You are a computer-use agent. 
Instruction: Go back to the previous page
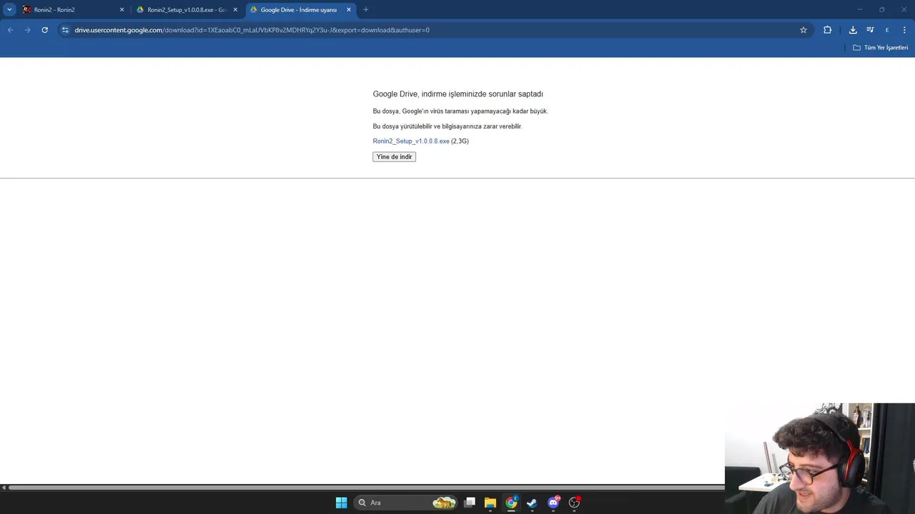coord(10,30)
